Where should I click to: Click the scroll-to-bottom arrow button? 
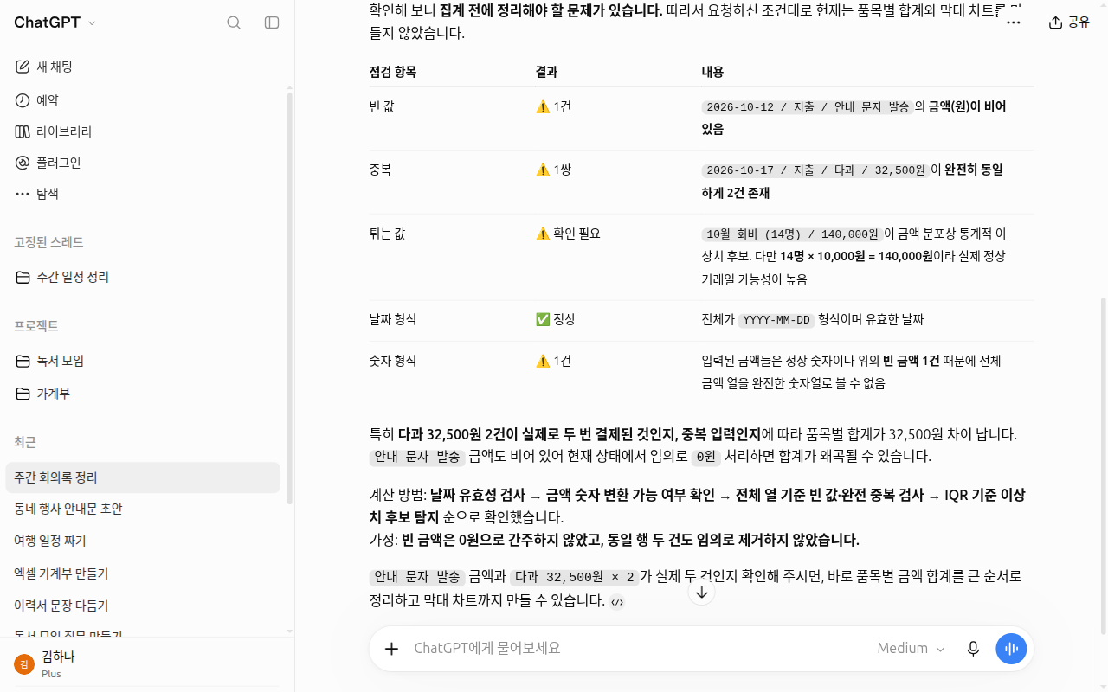(x=702, y=593)
